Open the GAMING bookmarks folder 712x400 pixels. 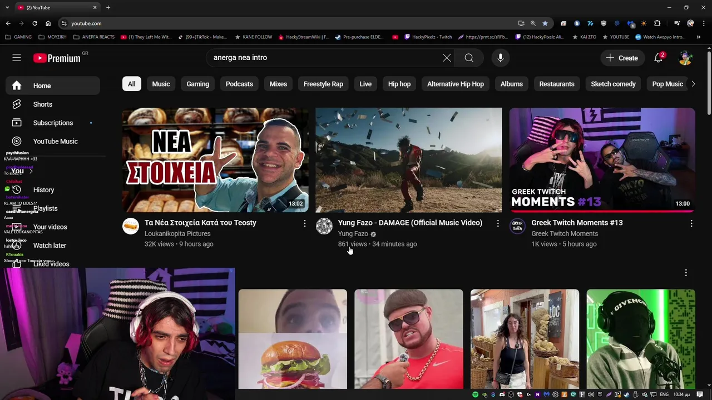coord(18,37)
